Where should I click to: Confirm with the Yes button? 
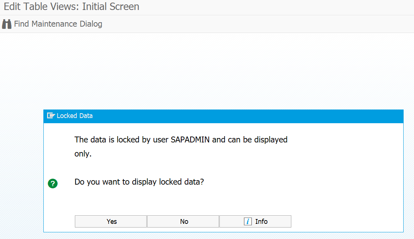[x=110, y=221]
